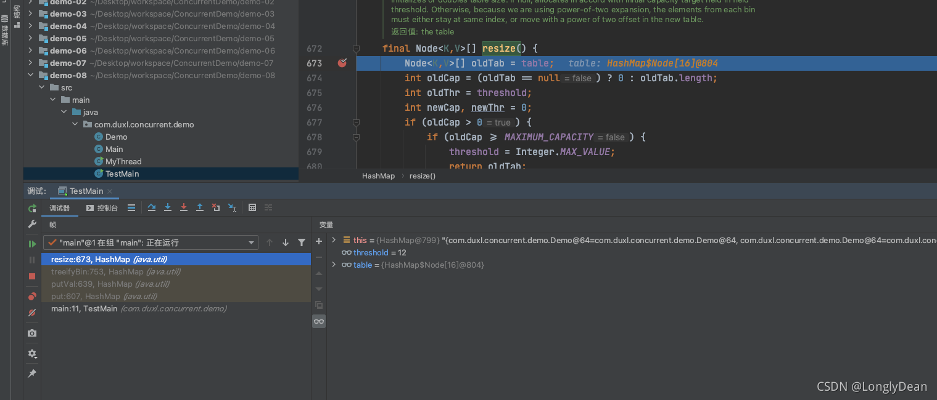Screen dimensions: 937x400
Task: View all breakpoints
Action: (32, 297)
